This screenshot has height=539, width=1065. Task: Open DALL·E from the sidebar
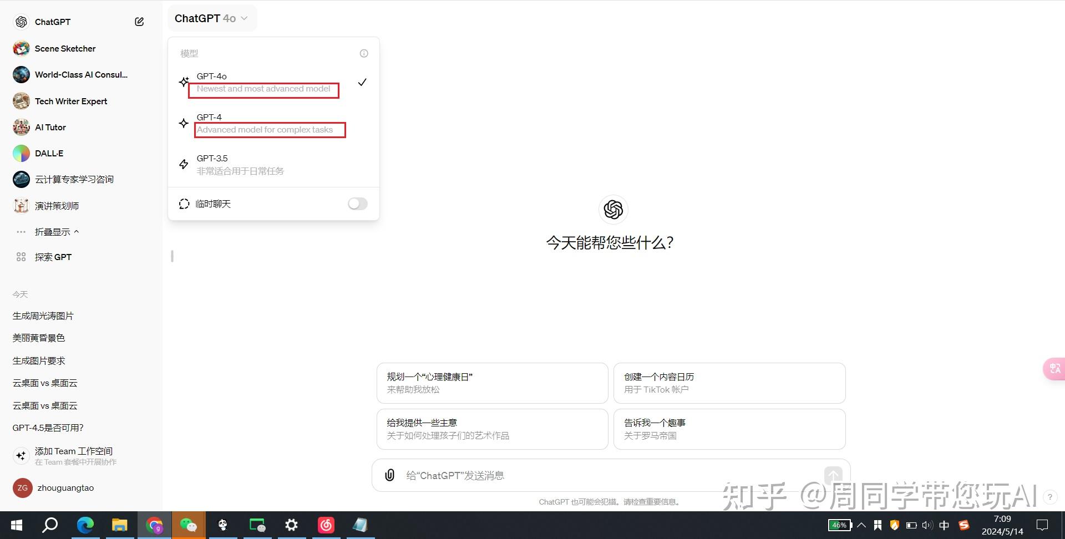coord(49,153)
